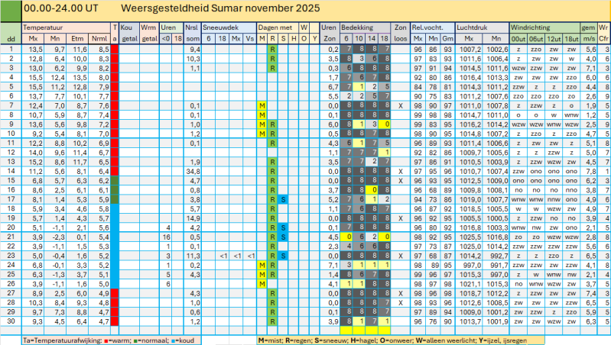Select the 'Kou getal' header cell
This screenshot has height=345, width=611.
click(129, 33)
